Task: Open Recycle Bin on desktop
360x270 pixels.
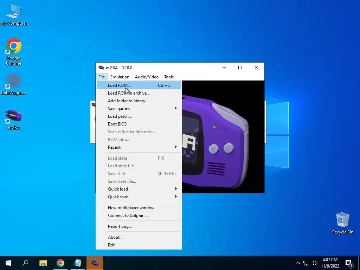Action: pyautogui.click(x=342, y=223)
